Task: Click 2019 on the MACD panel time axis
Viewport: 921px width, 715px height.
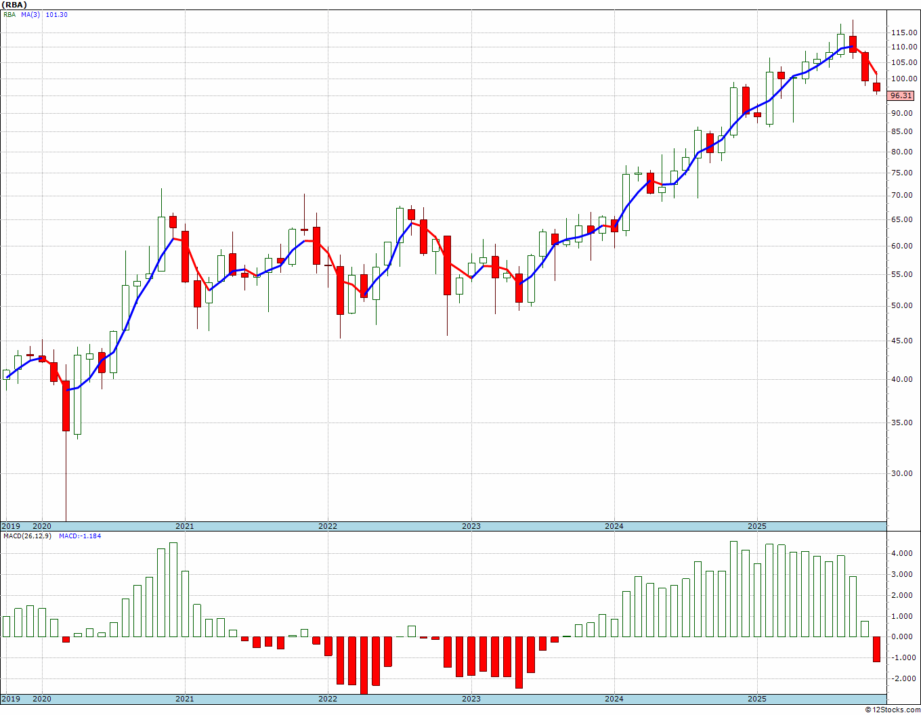Action: 10,699
